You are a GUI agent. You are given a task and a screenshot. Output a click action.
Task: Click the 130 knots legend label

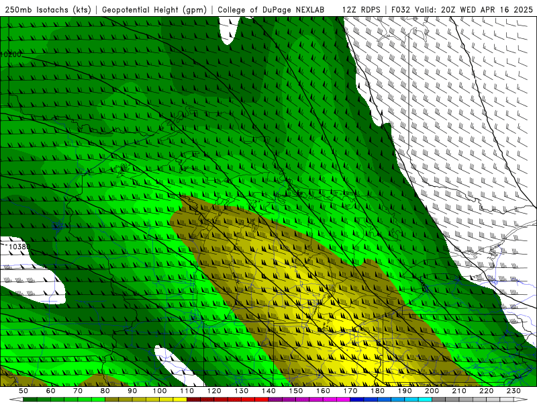pos(242,391)
